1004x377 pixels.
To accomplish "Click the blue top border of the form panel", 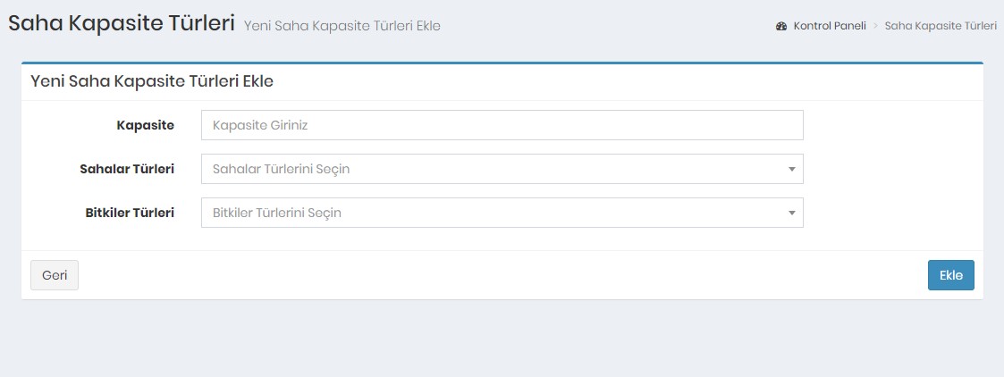I will tap(502, 63).
